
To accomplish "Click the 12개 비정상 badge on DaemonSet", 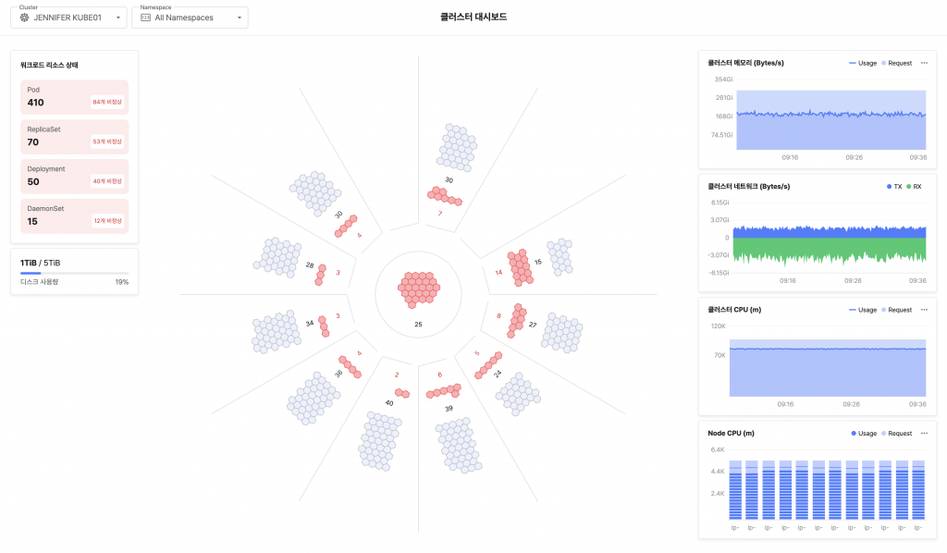I will [107, 221].
